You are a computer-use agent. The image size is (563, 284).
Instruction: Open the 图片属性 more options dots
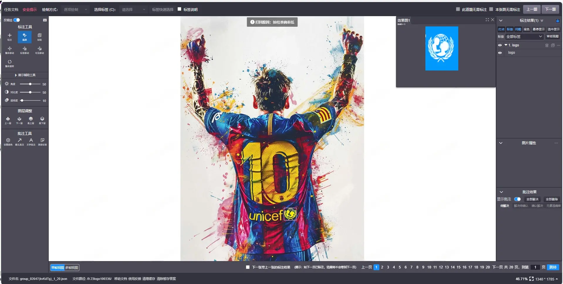tap(556, 143)
